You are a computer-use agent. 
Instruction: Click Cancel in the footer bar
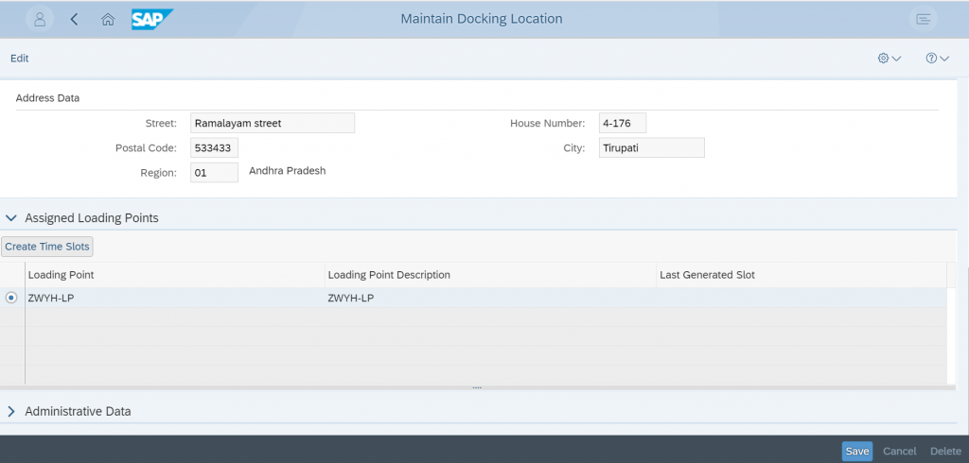click(x=899, y=452)
